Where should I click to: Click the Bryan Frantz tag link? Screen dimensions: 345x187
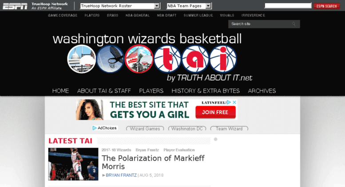[x=147, y=150]
